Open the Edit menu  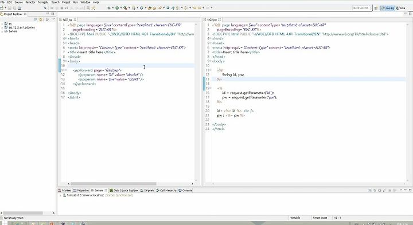point(10,2)
